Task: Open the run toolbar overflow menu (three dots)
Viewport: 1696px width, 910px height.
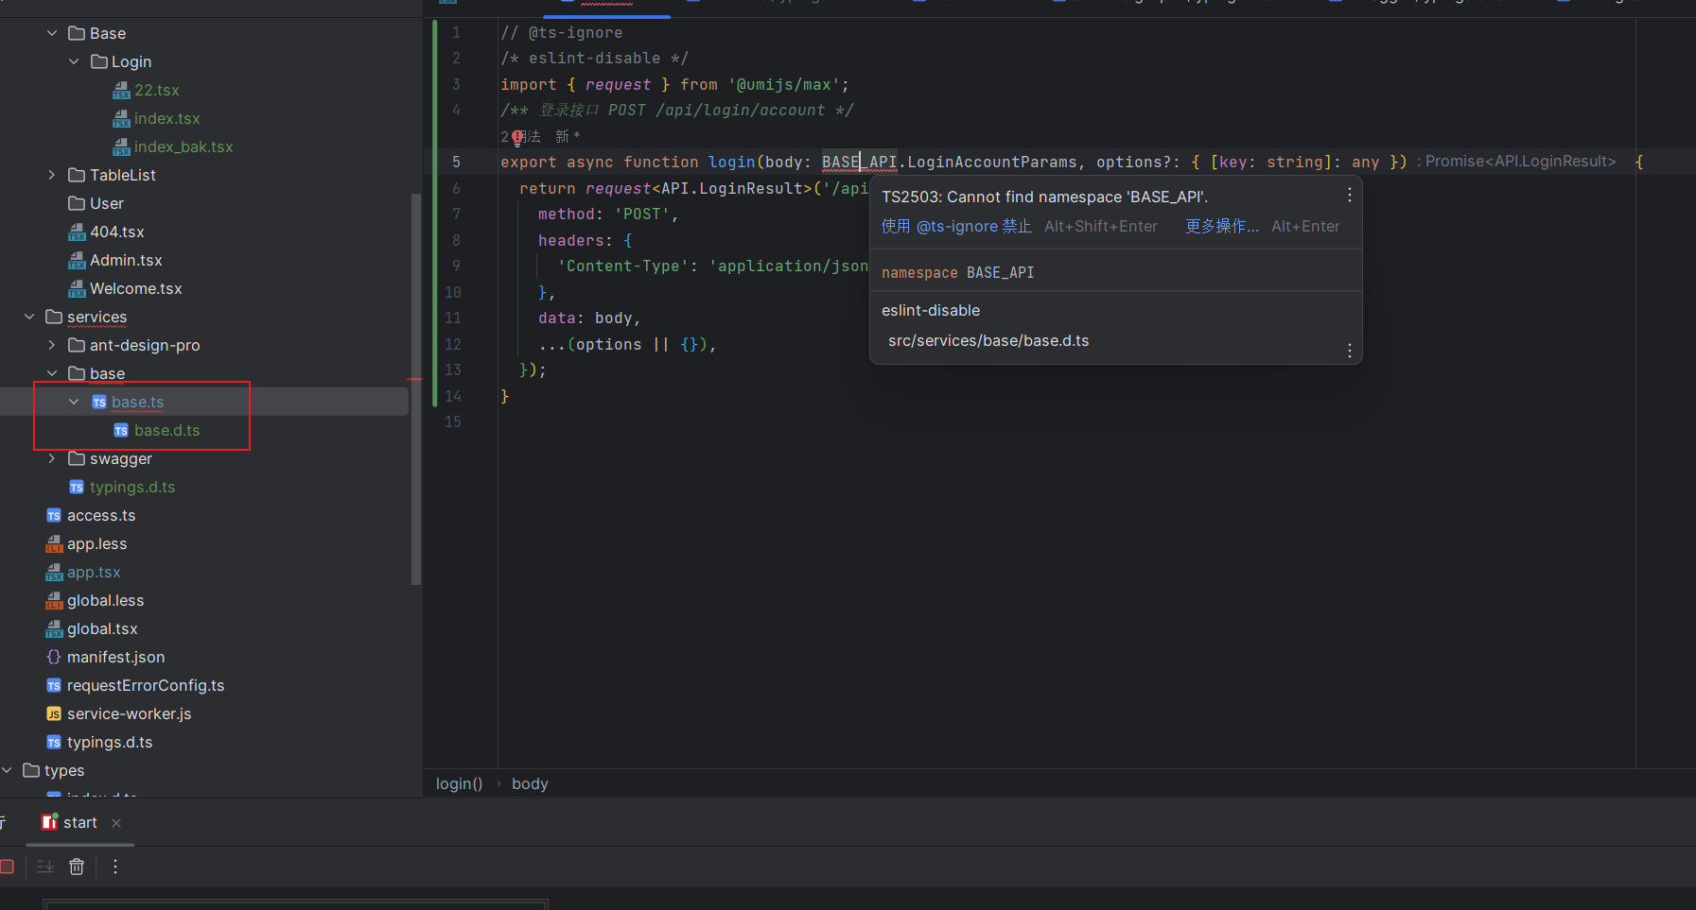Action: click(x=114, y=867)
